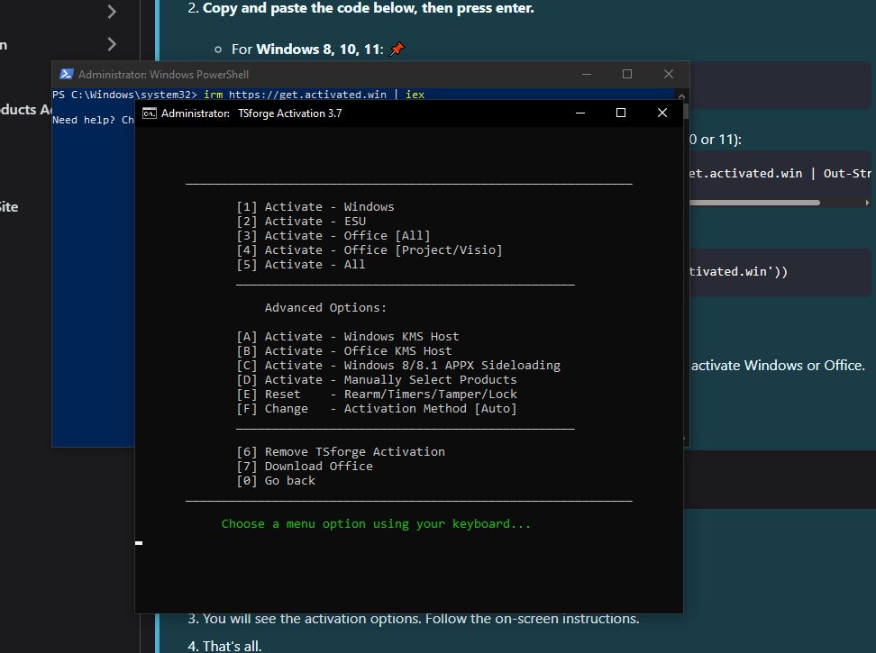The image size is (876, 653).
Task: Click the 'For Windows 8, 10, 11:' bullet text
Action: click(x=307, y=50)
